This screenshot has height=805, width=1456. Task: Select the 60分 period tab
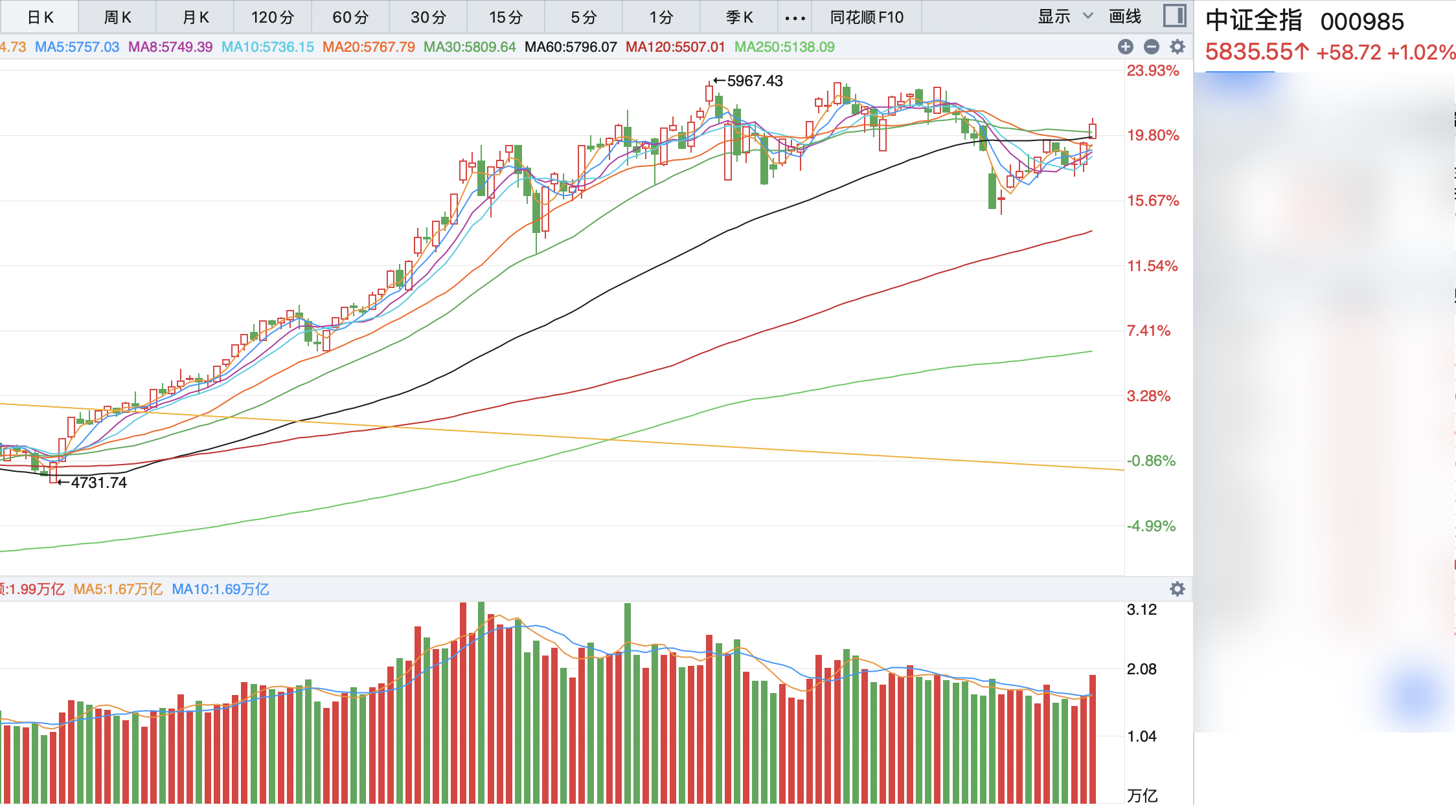point(350,17)
